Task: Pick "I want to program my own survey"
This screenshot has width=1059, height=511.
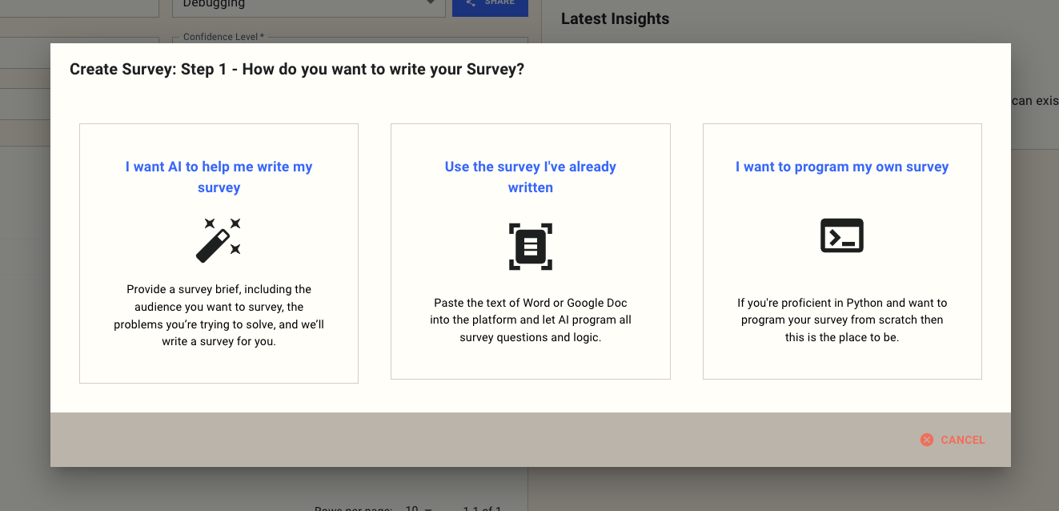Action: click(842, 167)
